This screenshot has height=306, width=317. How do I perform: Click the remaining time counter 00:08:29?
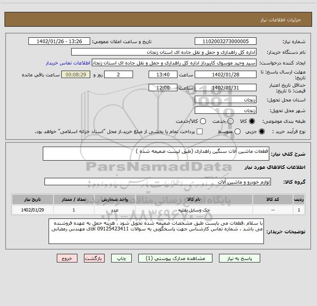76,74
